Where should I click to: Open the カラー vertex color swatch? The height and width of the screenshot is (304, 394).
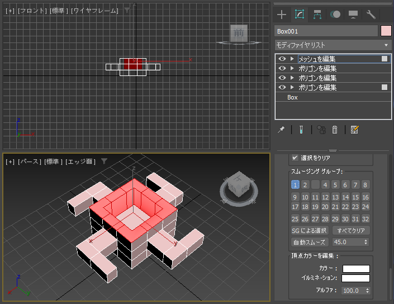click(x=356, y=269)
